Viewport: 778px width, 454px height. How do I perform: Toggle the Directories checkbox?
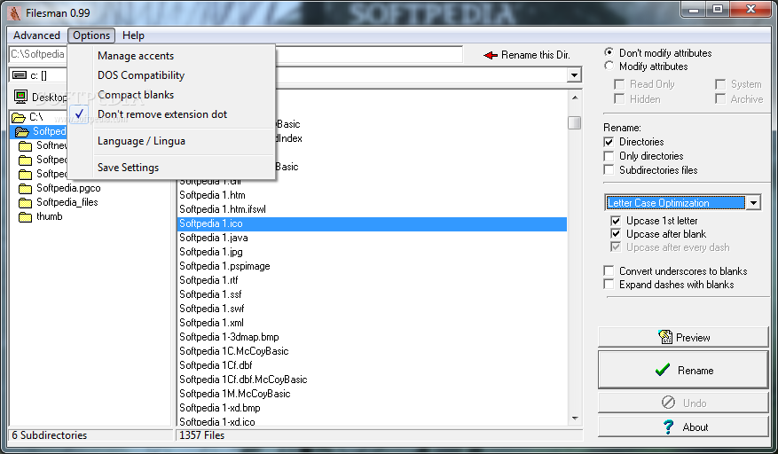609,142
